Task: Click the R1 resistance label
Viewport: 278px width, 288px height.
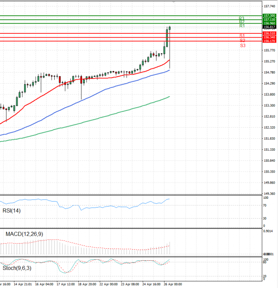Action: (x=242, y=26)
